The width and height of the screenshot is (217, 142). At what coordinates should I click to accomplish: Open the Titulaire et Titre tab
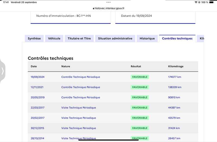(79, 38)
